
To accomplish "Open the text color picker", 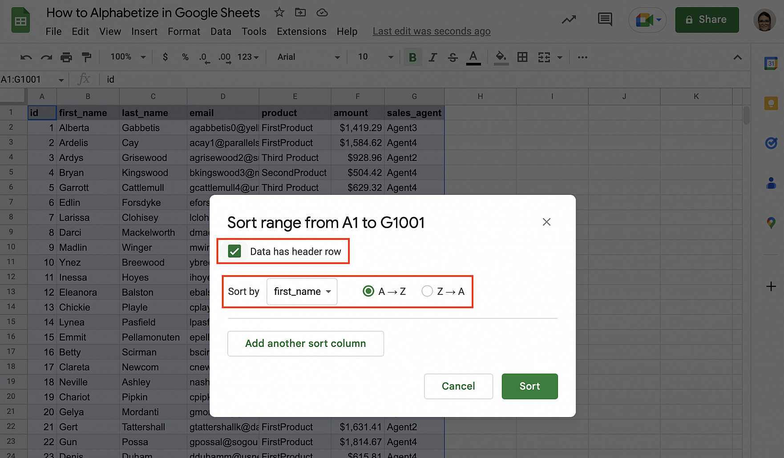I will (x=473, y=57).
